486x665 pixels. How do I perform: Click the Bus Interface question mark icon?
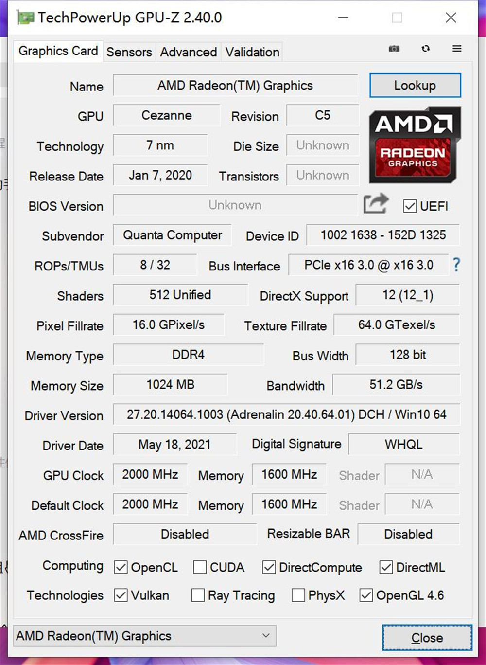pos(456,265)
